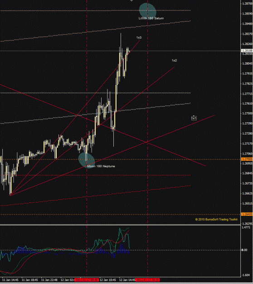Click the Lillith 180 Saturn label

pyautogui.click(x=151, y=18)
